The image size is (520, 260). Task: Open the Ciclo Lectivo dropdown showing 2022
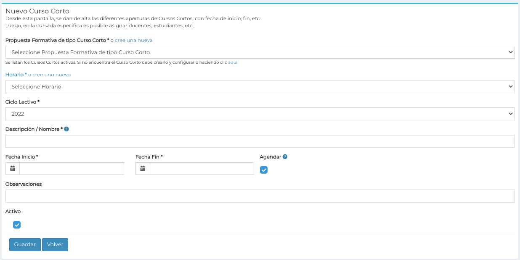[x=260, y=114]
